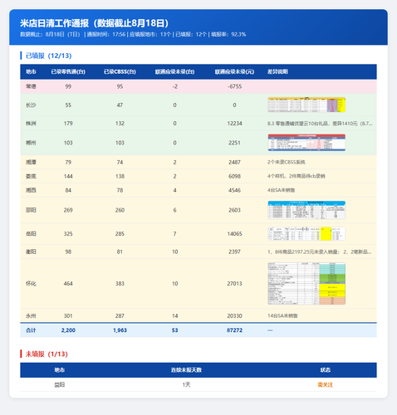Select the 邵阳 city cell
The width and height of the screenshot is (397, 415).
[x=31, y=210]
